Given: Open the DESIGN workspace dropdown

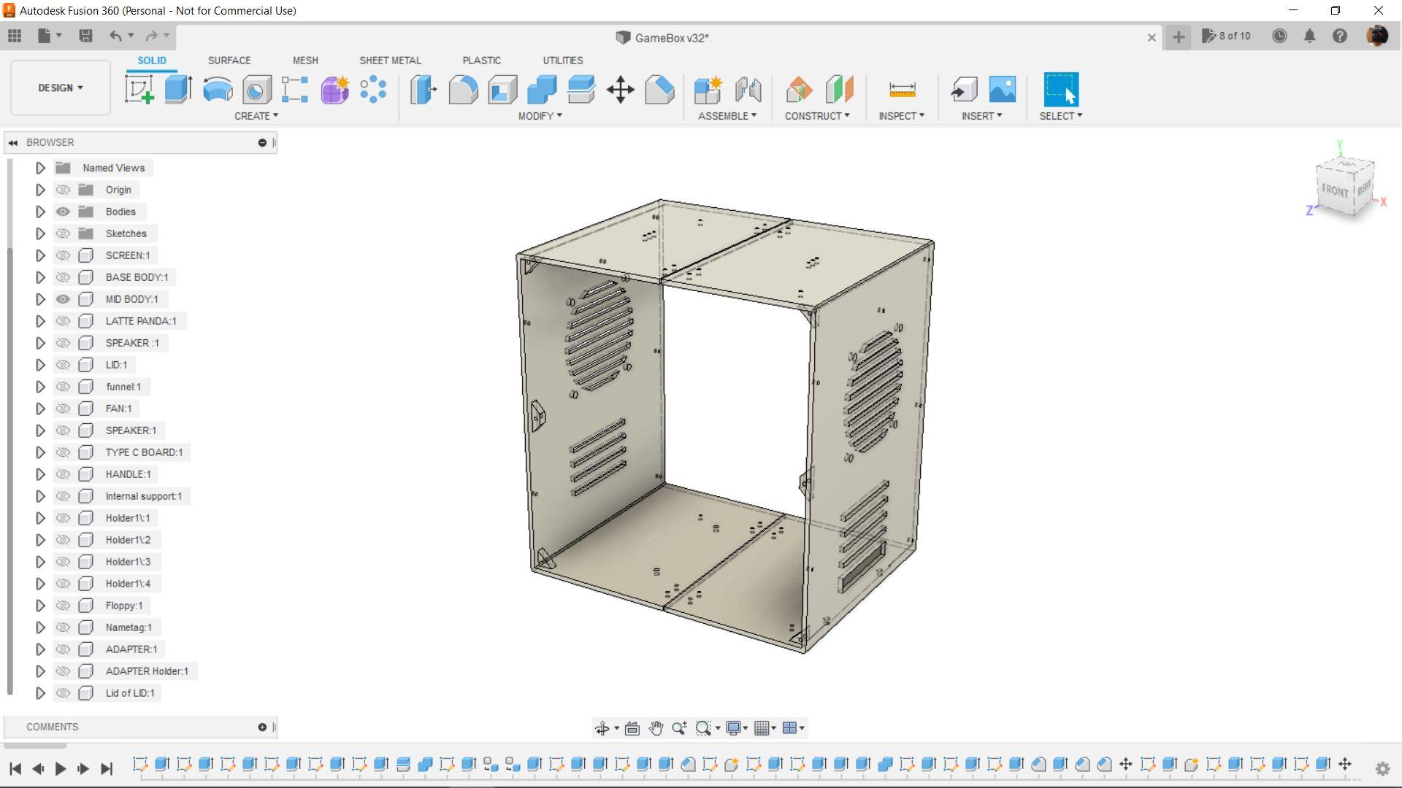Looking at the screenshot, I should [x=61, y=88].
